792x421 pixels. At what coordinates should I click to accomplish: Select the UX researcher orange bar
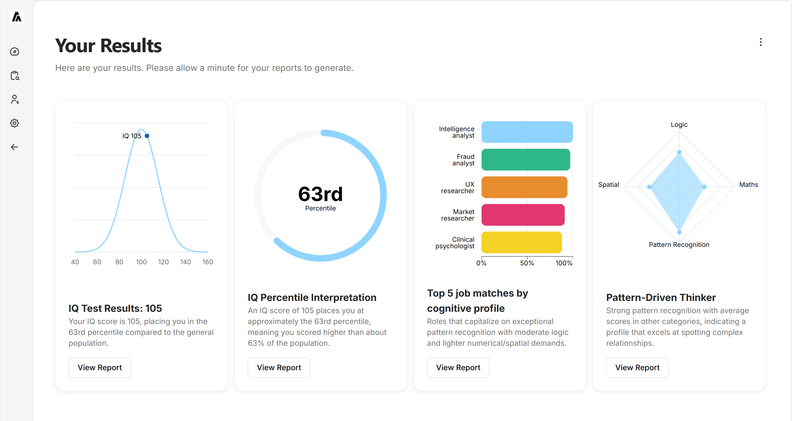(x=524, y=187)
